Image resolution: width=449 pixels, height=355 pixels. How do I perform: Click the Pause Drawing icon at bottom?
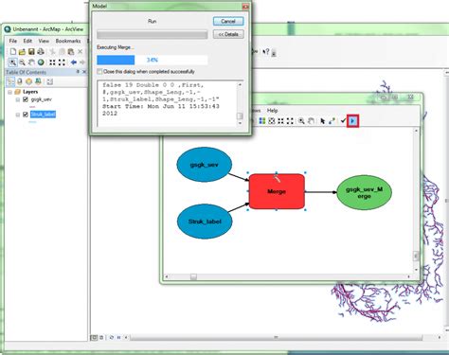point(119,338)
